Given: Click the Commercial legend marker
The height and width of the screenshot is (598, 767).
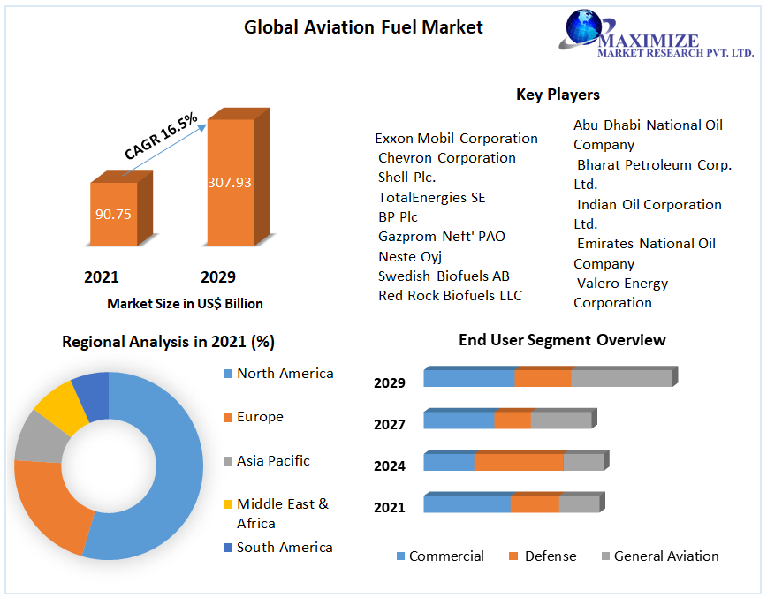Looking at the screenshot, I should pos(400,556).
